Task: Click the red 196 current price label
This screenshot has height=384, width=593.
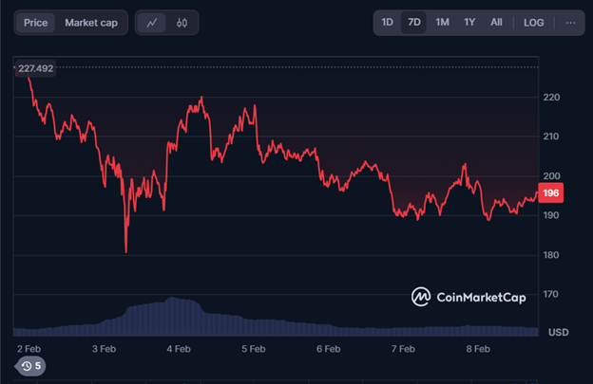Action: (x=549, y=193)
